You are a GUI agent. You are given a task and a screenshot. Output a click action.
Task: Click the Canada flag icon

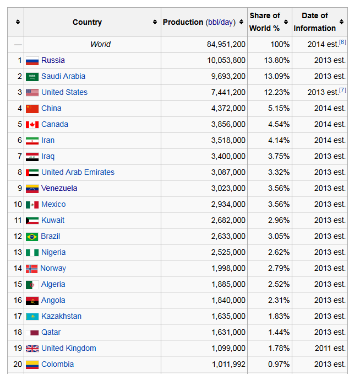pos(32,125)
